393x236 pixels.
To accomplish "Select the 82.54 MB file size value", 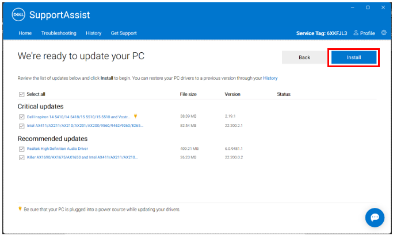I will coord(188,126).
